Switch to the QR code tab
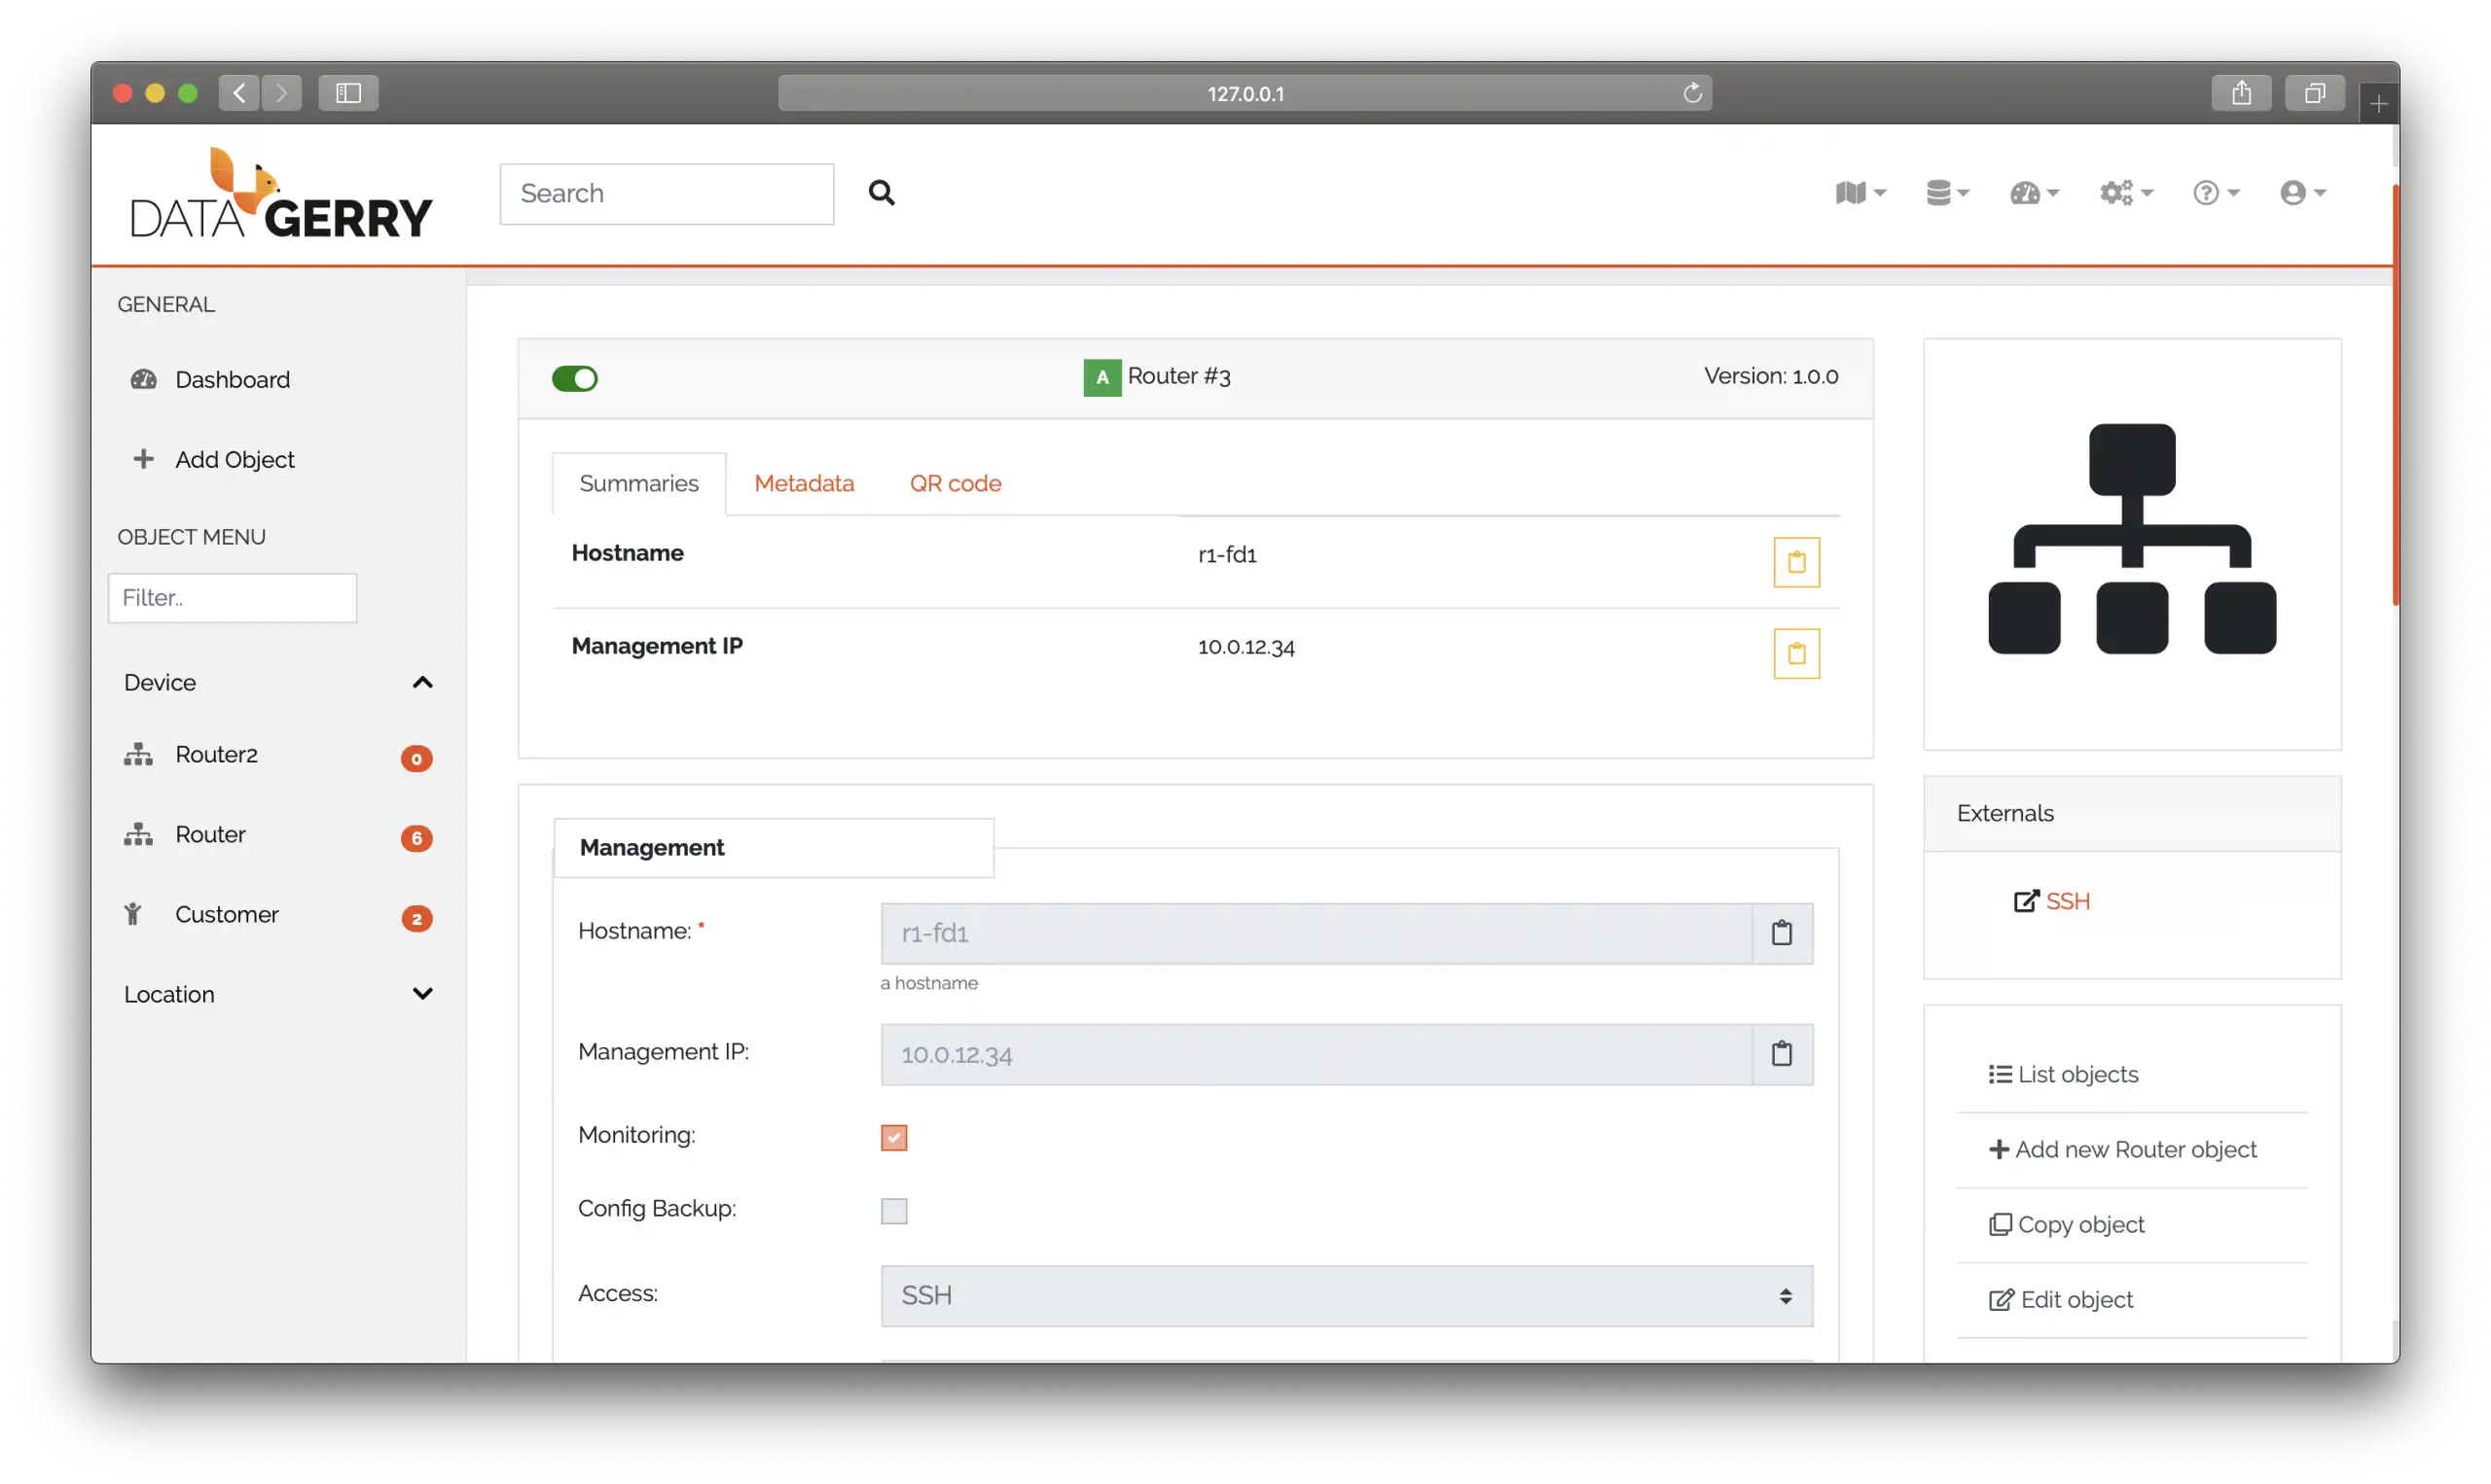This screenshot has width=2491, height=1484. coord(954,482)
